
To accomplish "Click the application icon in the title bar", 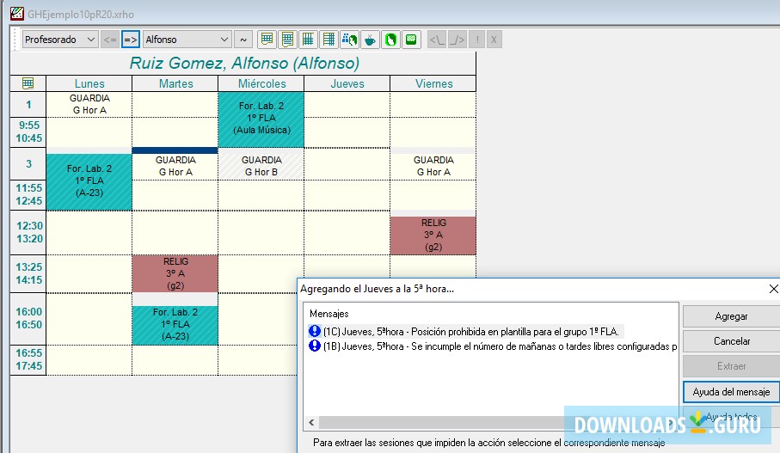I will (16, 13).
